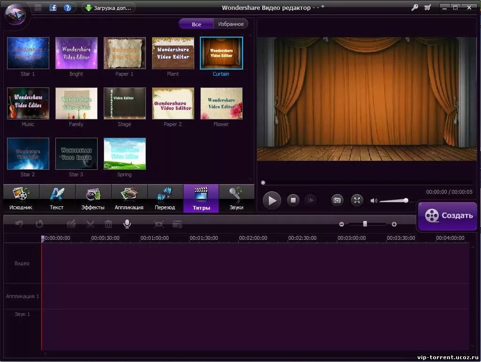Select the Paper 1 title template
481x362 pixels.
(x=124, y=53)
